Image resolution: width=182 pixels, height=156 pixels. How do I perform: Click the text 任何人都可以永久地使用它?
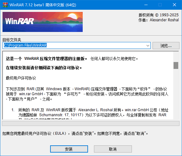[x=114, y=59]
